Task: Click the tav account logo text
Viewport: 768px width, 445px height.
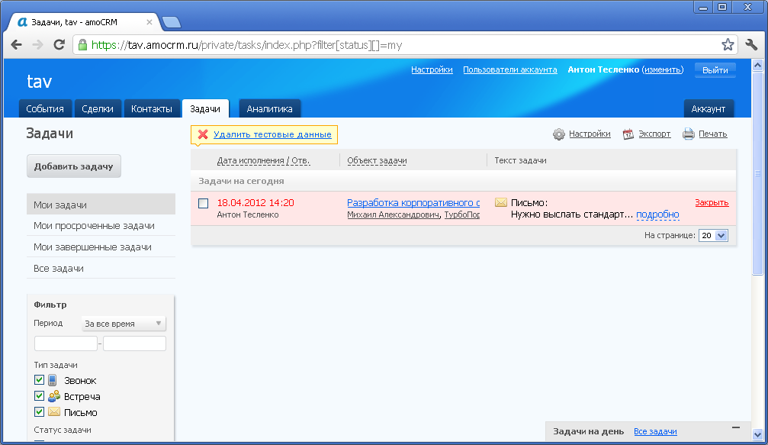Action: [39, 82]
